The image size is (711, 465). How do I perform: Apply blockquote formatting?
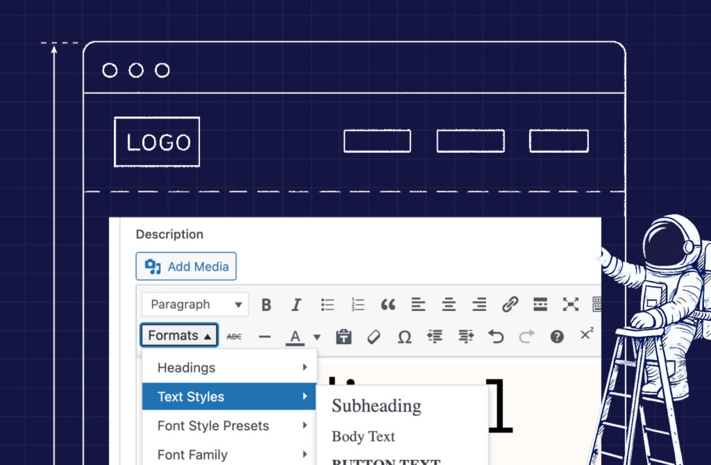(x=388, y=305)
